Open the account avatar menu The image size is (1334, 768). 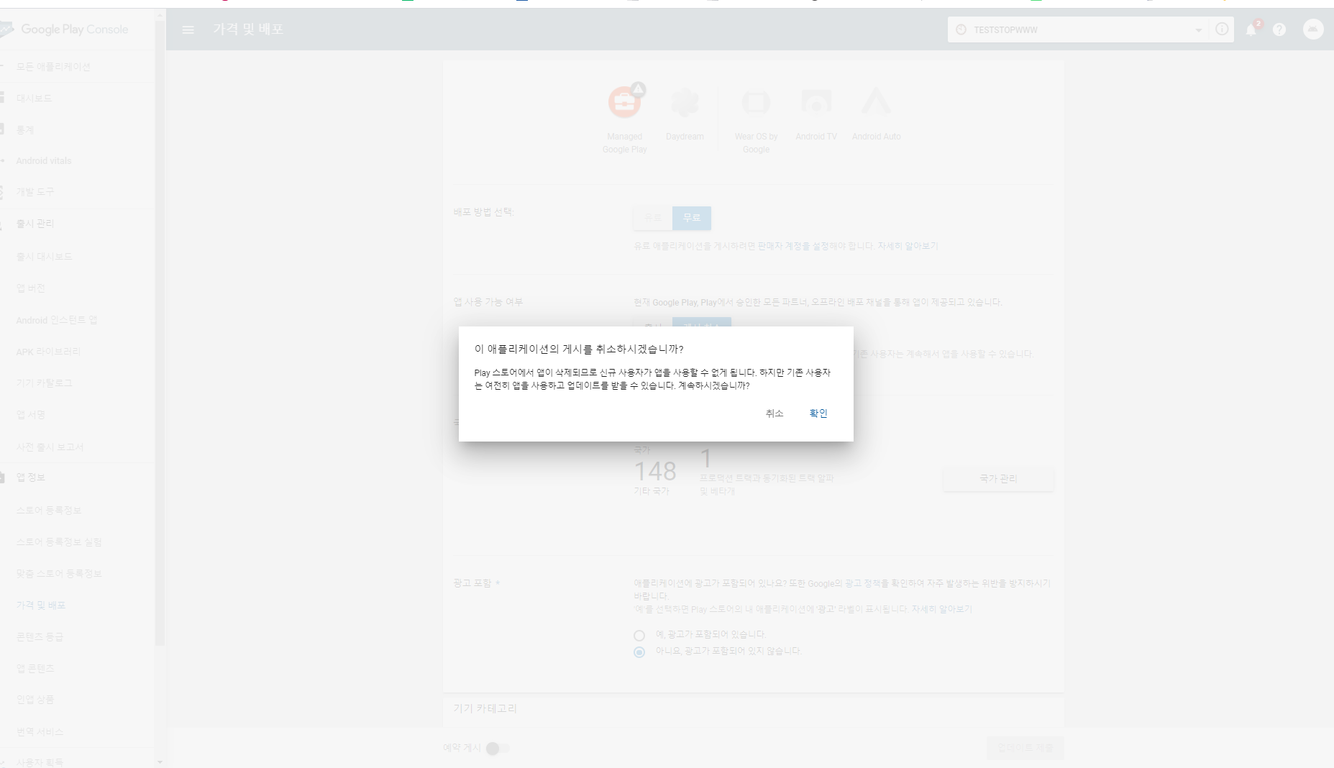[1313, 29]
